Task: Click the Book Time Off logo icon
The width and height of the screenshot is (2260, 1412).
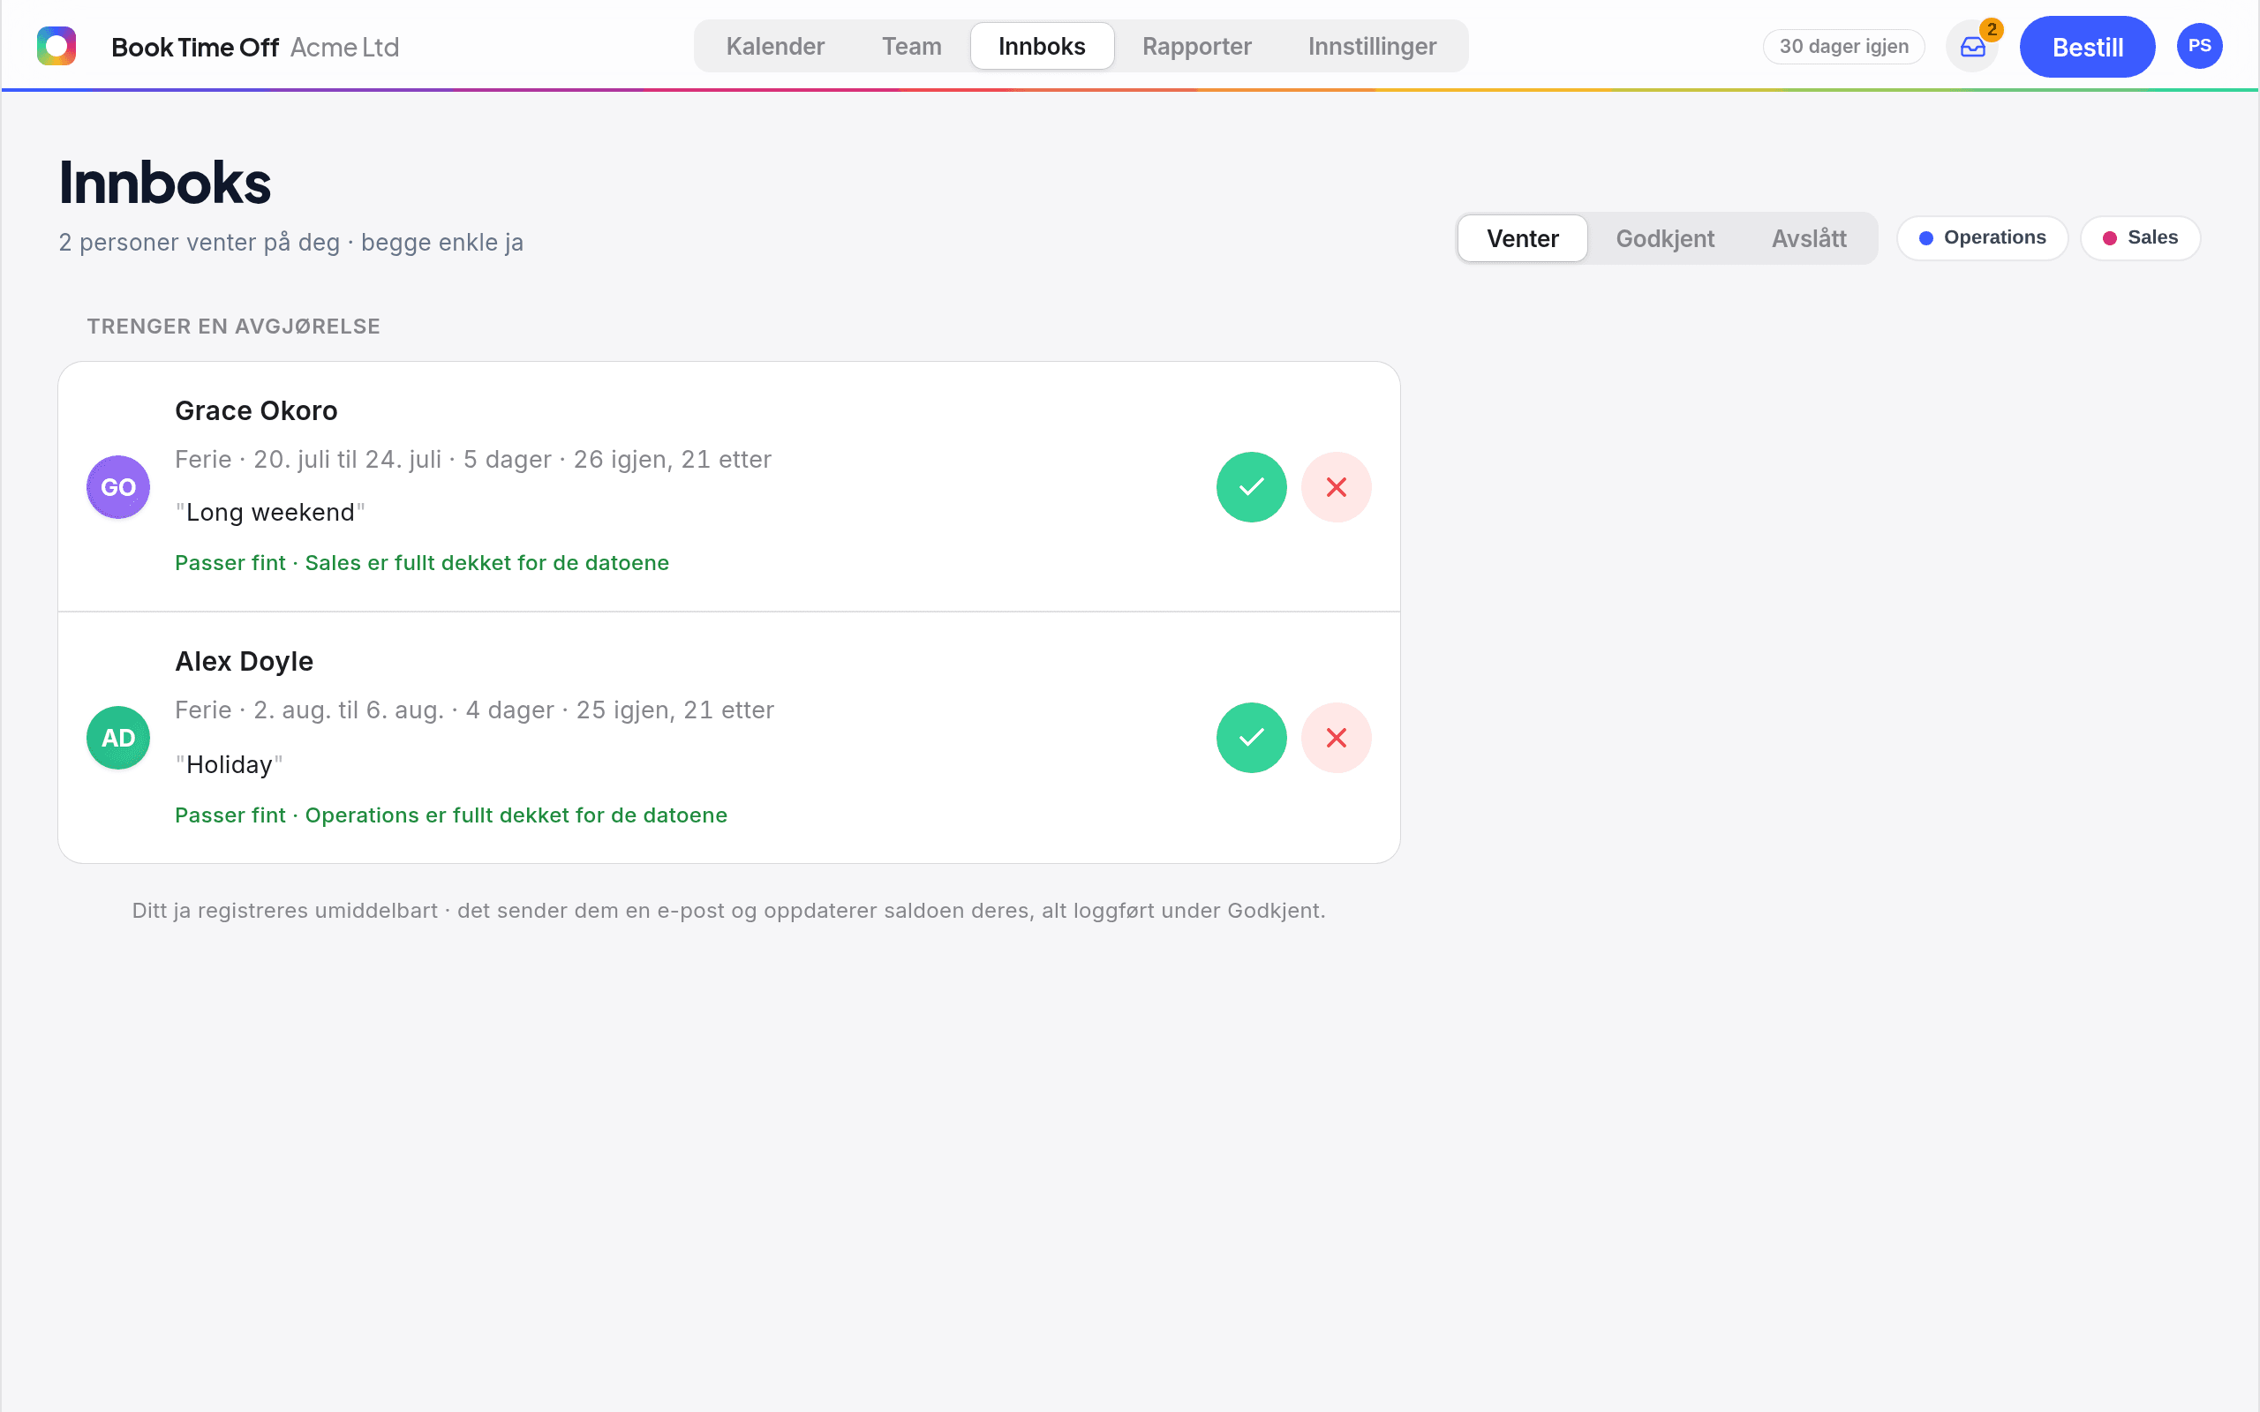Action: [56, 46]
